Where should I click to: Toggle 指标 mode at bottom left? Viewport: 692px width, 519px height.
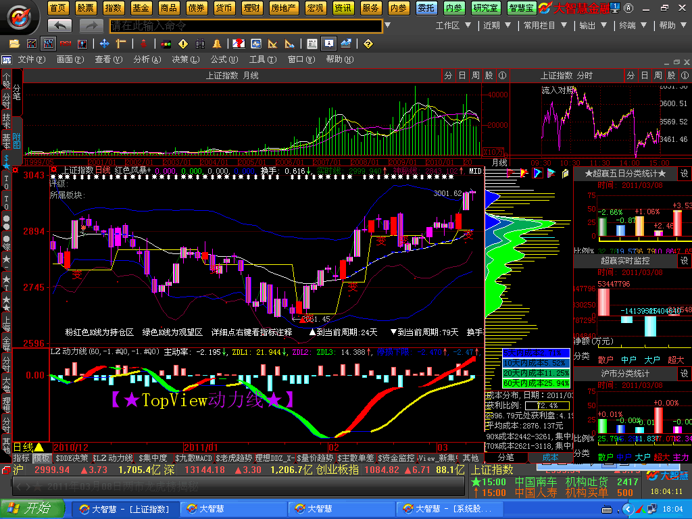(21, 458)
